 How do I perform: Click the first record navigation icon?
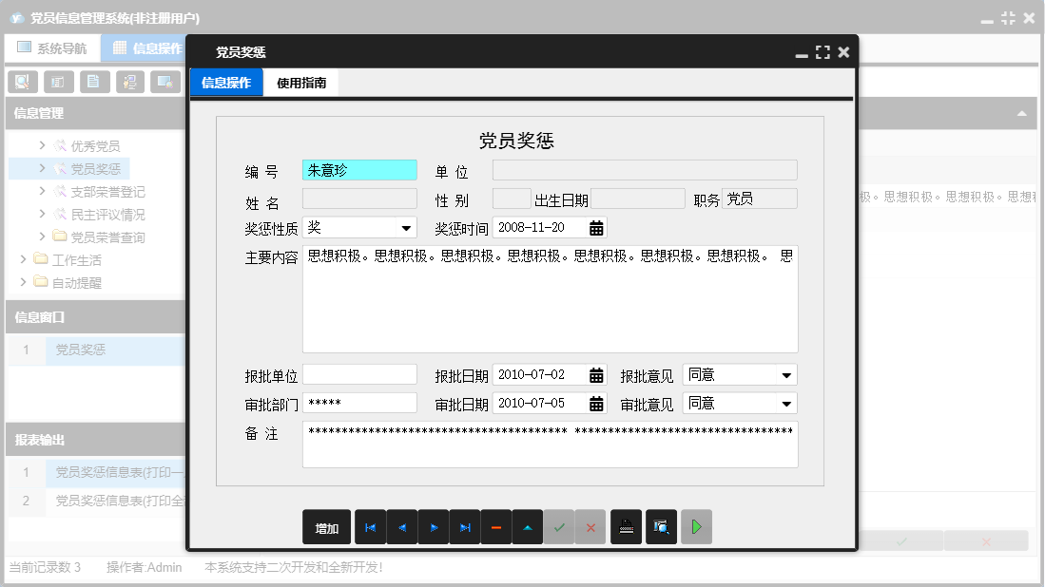coord(370,527)
